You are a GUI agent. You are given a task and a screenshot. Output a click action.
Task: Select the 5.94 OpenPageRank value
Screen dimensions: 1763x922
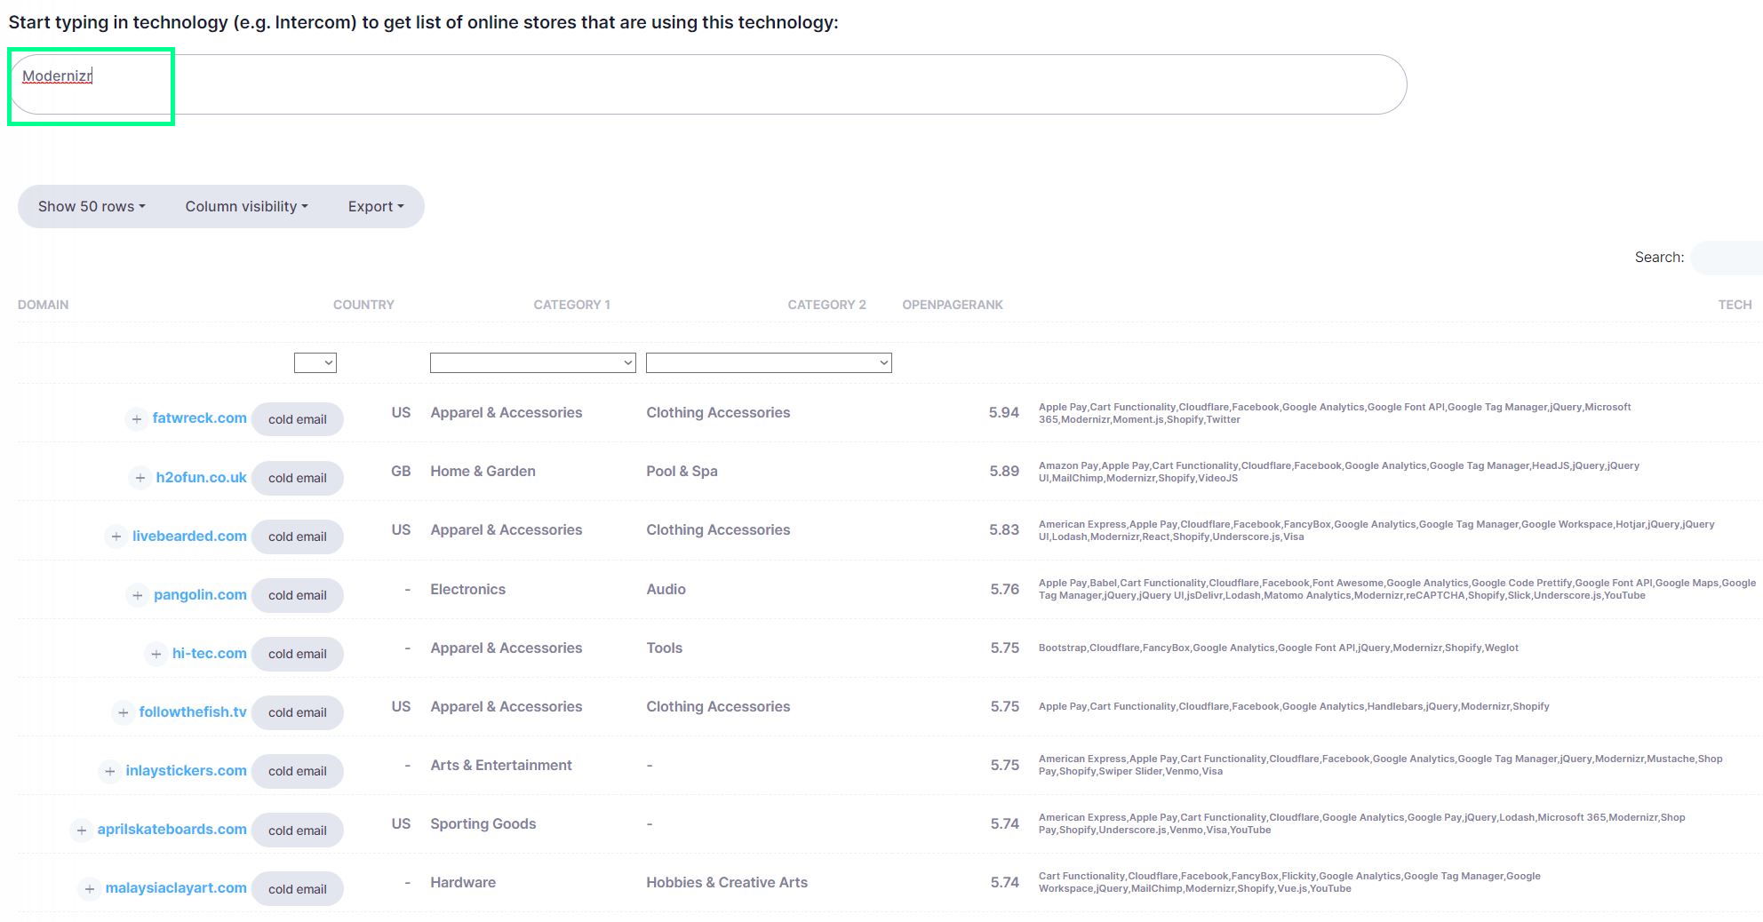click(1003, 412)
